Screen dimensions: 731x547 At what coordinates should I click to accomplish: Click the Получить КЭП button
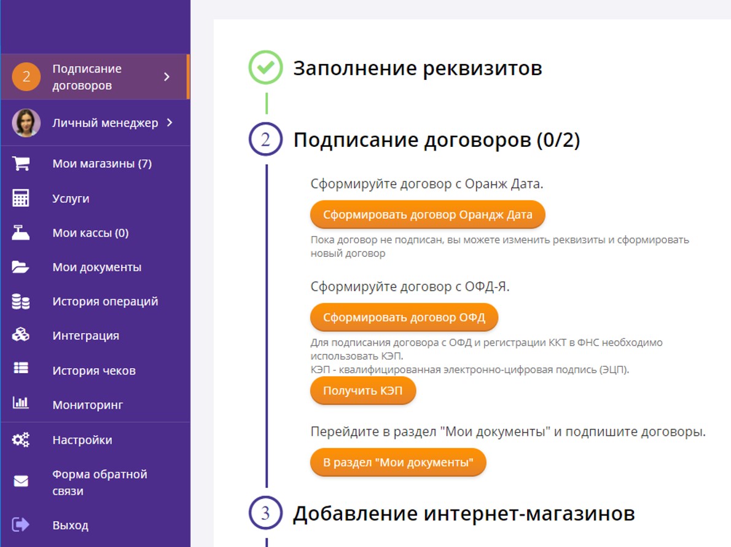point(362,390)
